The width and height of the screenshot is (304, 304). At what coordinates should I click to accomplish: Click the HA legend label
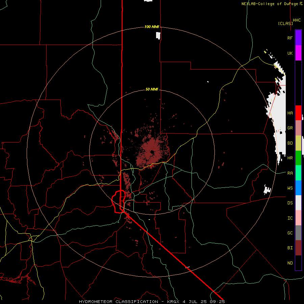point(290,113)
